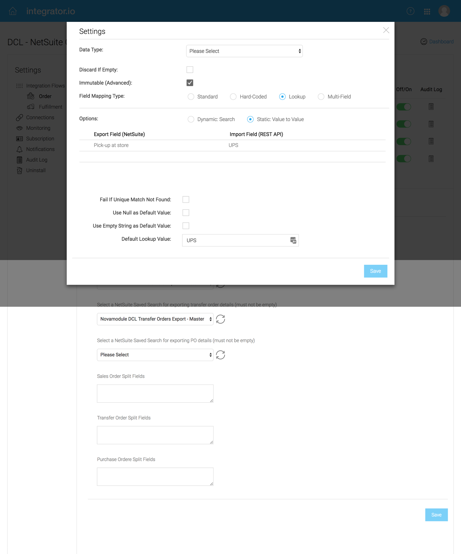Open audit log icon for third flow

tap(431, 141)
